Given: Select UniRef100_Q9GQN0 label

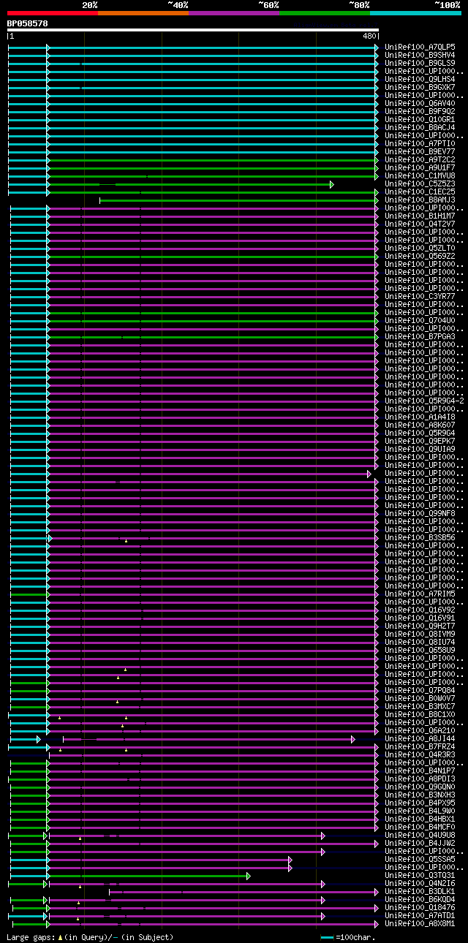Looking at the screenshot, I should click(x=420, y=787).
